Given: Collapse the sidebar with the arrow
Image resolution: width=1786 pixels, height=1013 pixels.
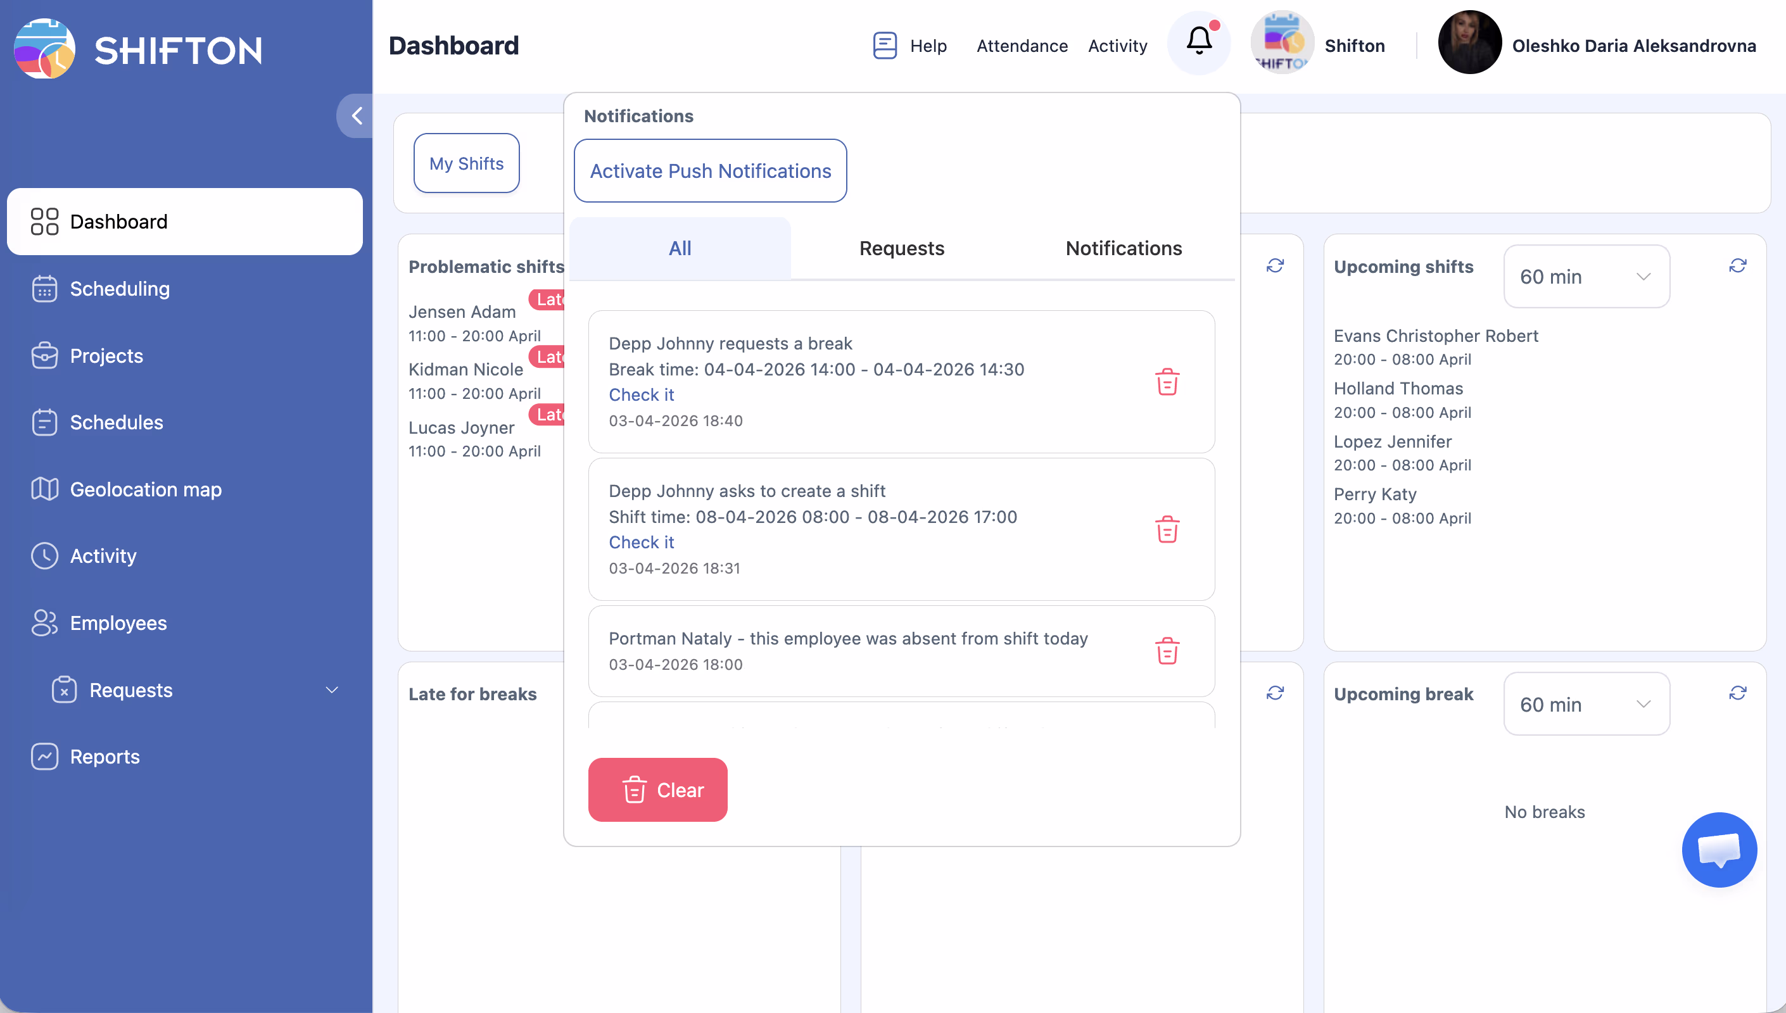Looking at the screenshot, I should [356, 116].
